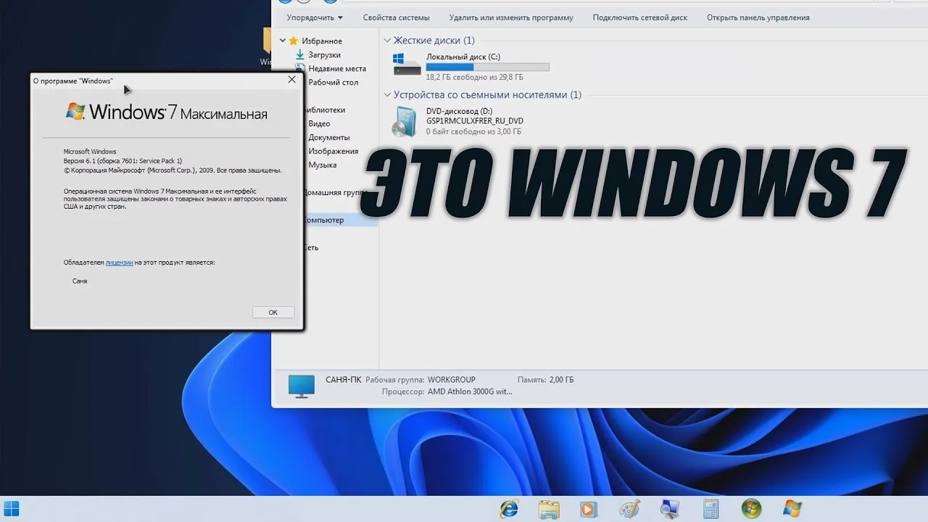
Task: Select Рабочий стол in the navigation pane
Action: pos(333,83)
